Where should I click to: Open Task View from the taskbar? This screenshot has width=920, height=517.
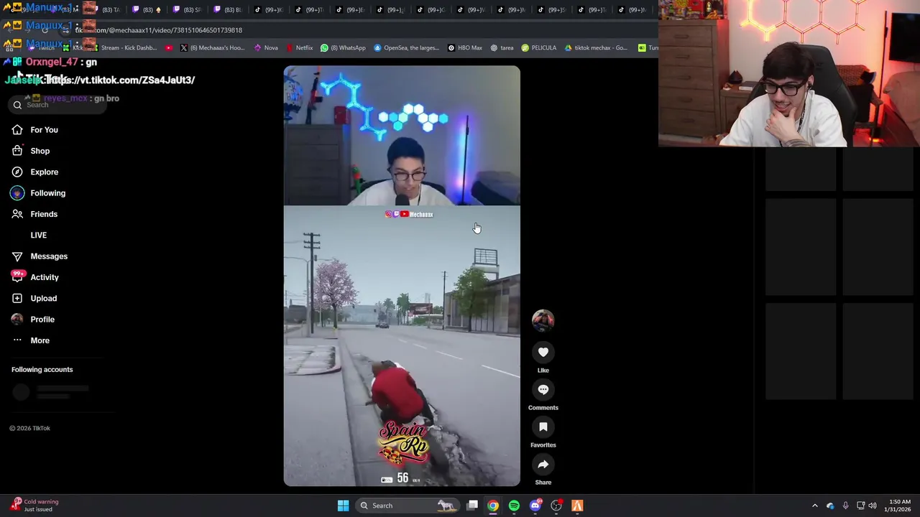[472, 506]
